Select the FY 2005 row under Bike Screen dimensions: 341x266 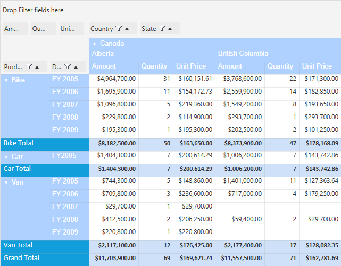pos(69,81)
